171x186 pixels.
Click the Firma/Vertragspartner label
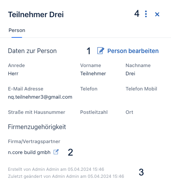click(34, 142)
